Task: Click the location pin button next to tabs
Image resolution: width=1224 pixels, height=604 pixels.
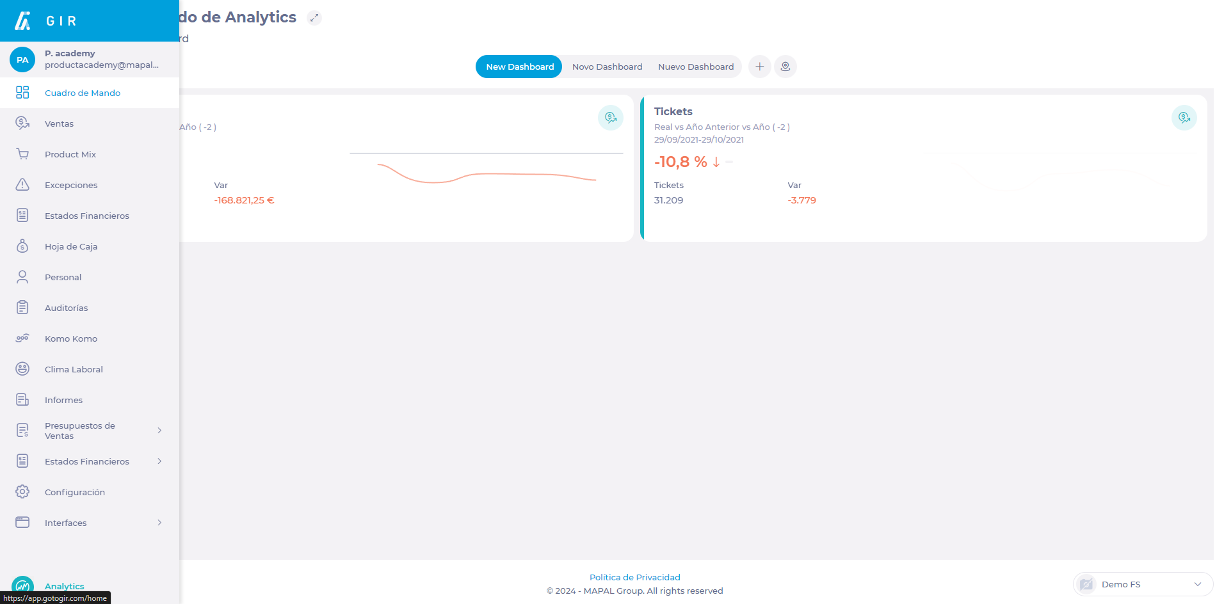Action: tap(785, 67)
